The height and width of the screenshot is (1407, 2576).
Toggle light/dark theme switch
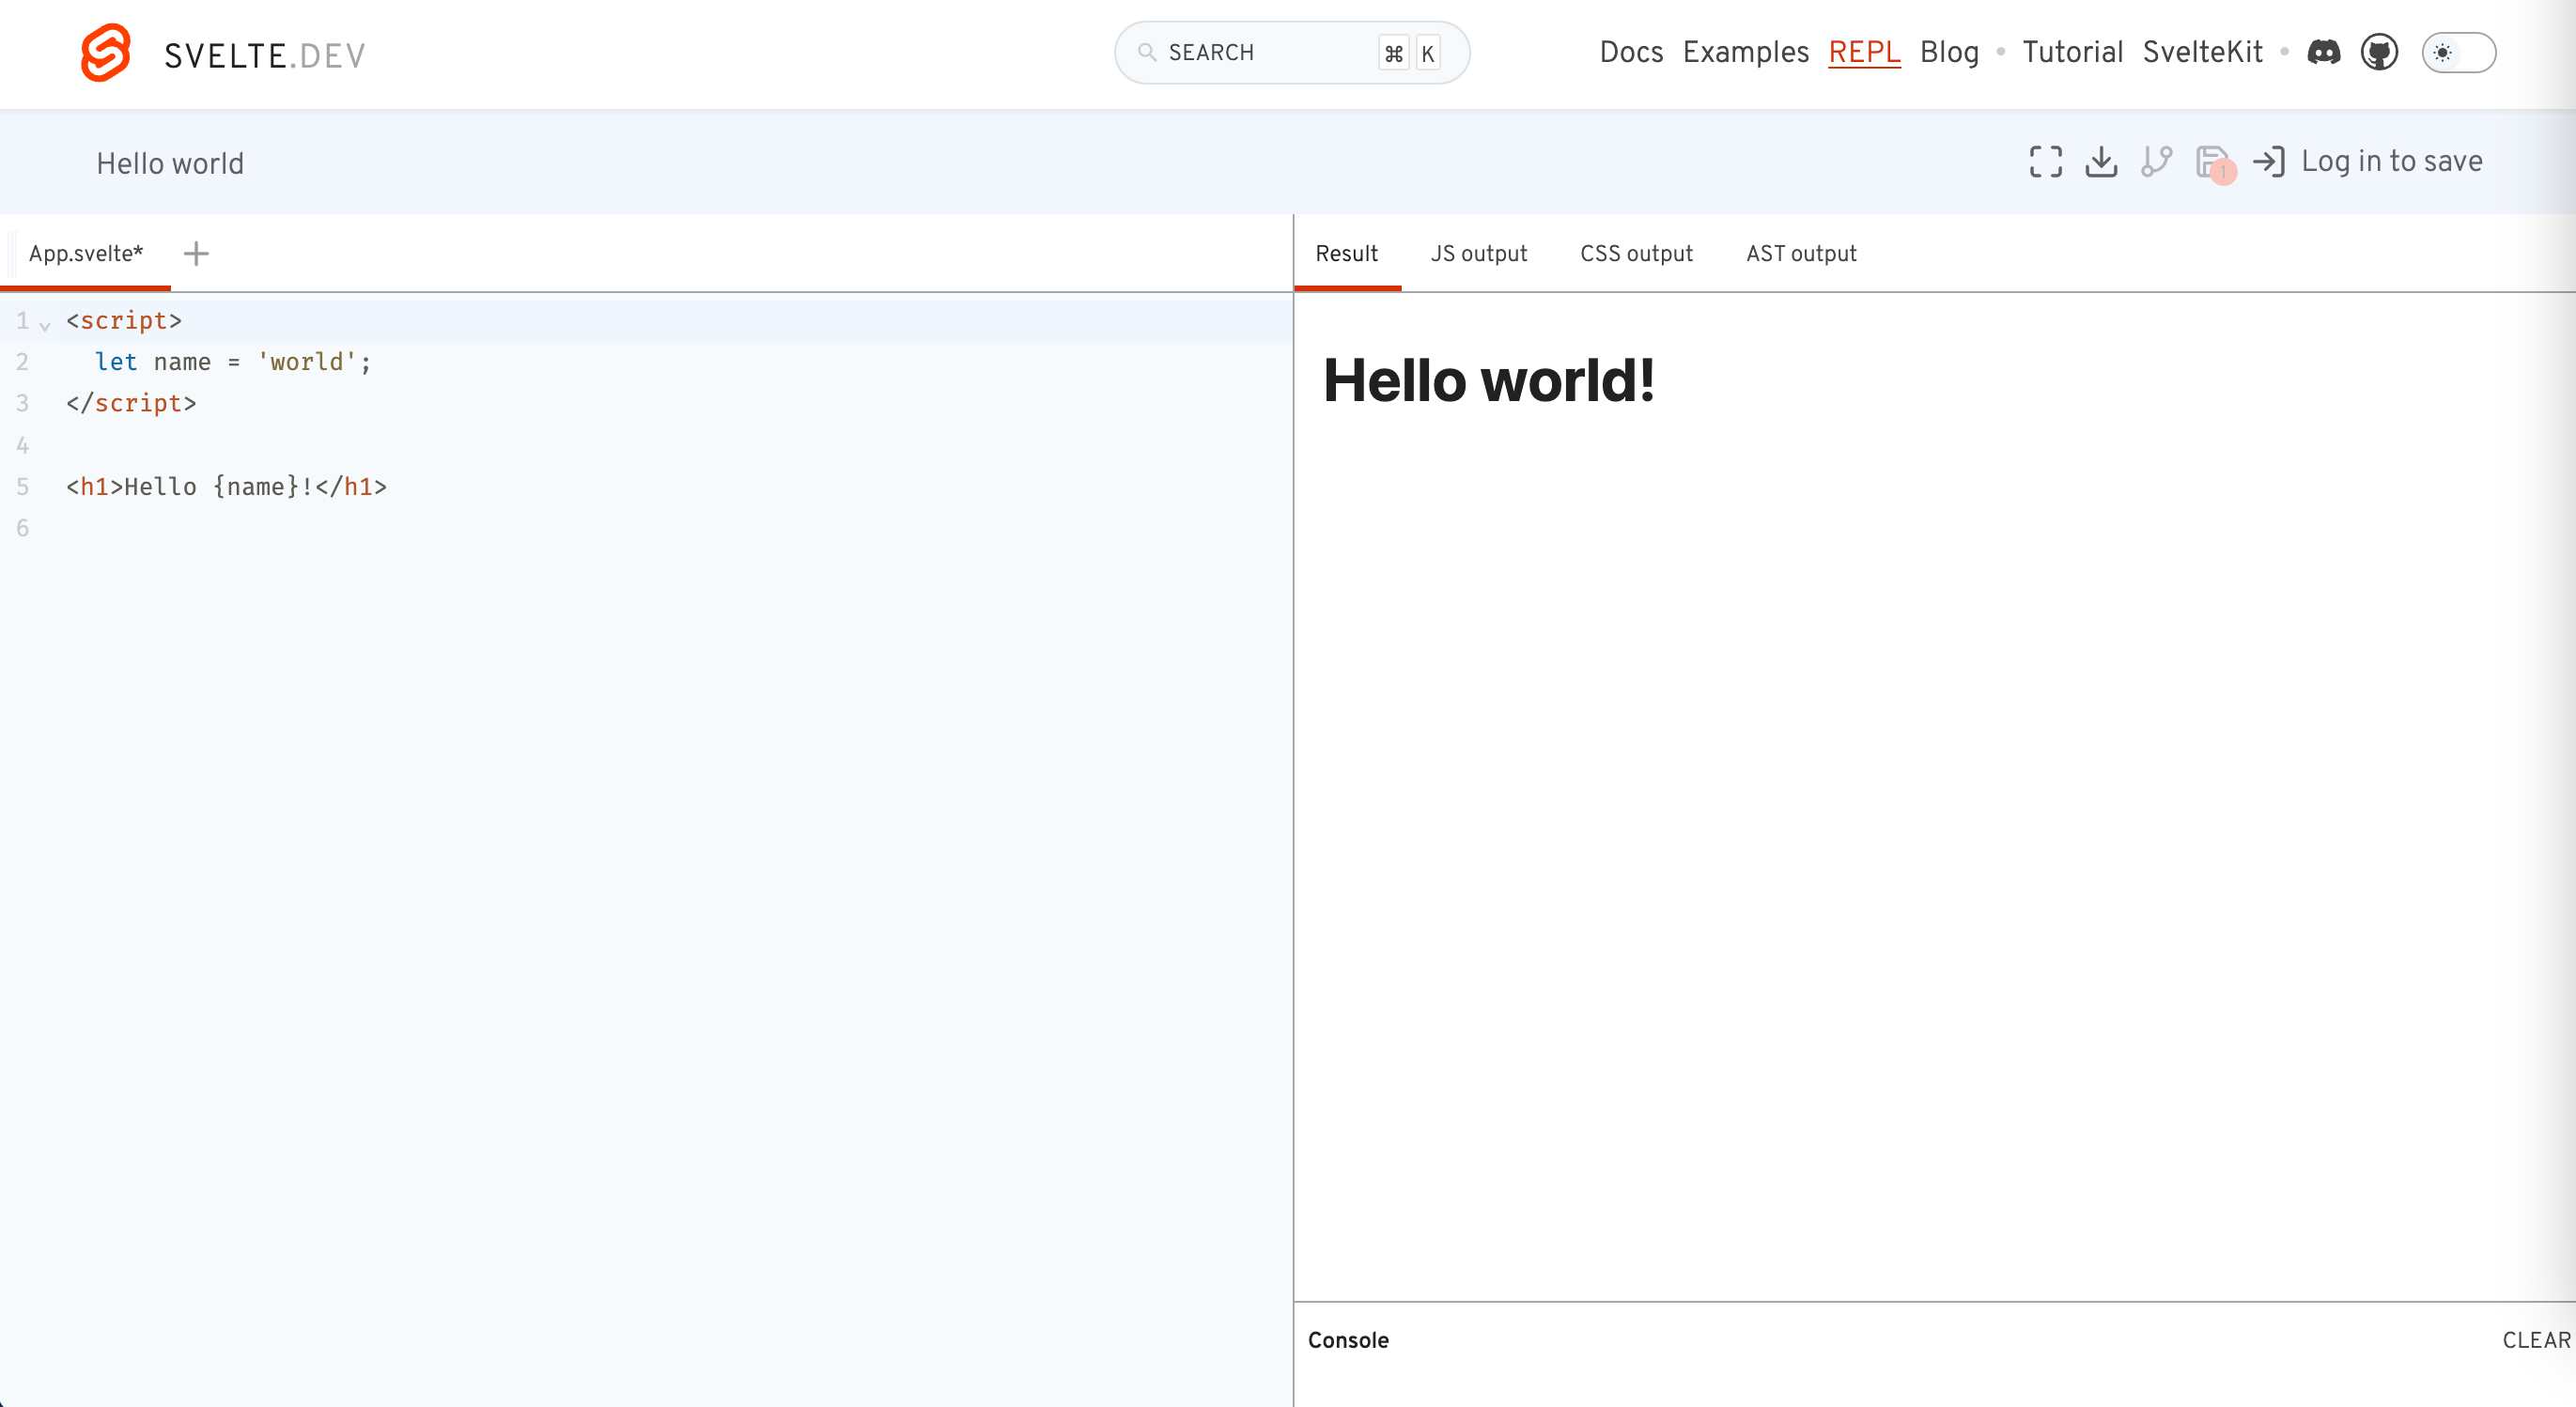[x=2458, y=53]
